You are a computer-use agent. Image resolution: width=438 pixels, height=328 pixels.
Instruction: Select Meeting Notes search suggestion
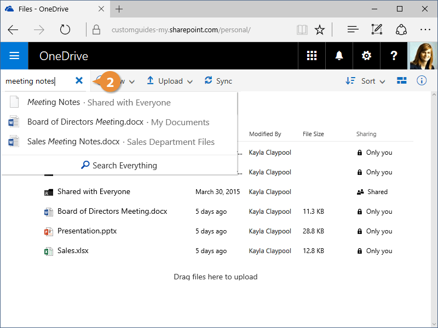click(54, 102)
